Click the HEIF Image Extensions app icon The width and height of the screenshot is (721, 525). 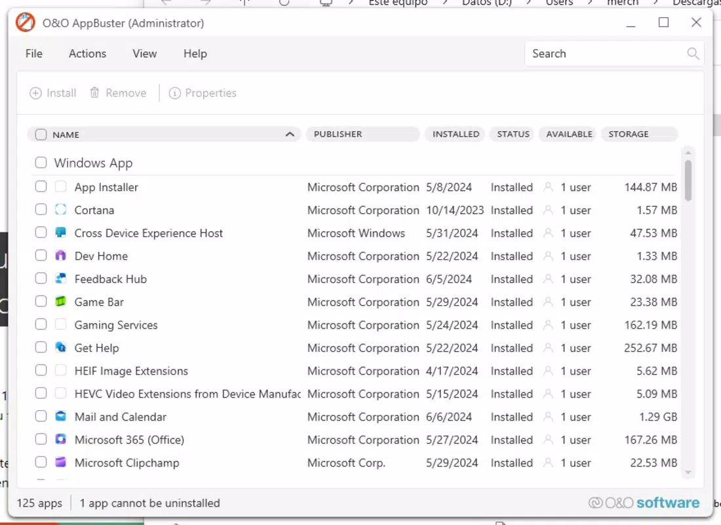point(61,370)
